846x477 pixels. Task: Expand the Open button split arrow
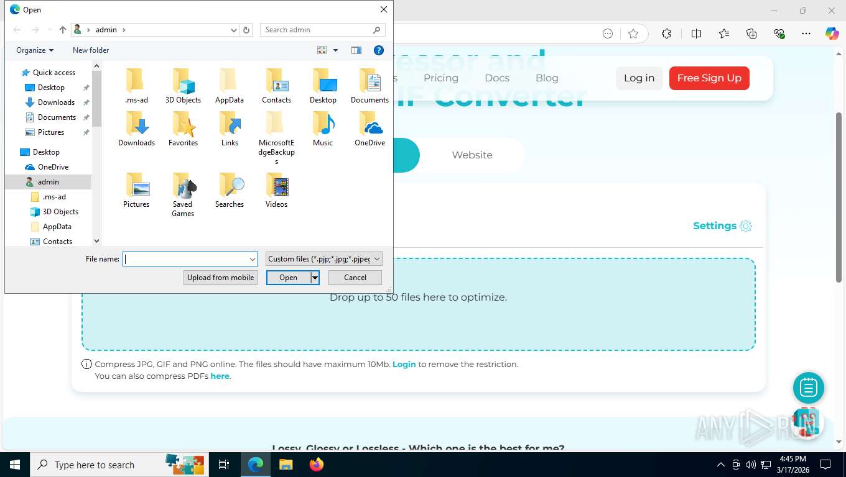(315, 278)
